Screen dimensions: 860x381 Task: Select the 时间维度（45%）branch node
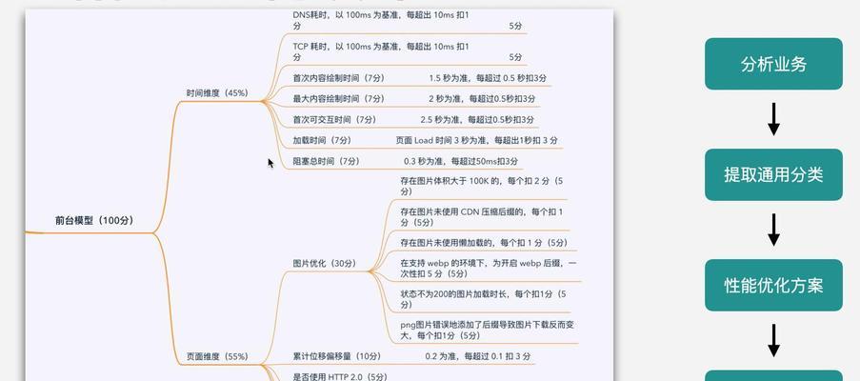(217, 93)
